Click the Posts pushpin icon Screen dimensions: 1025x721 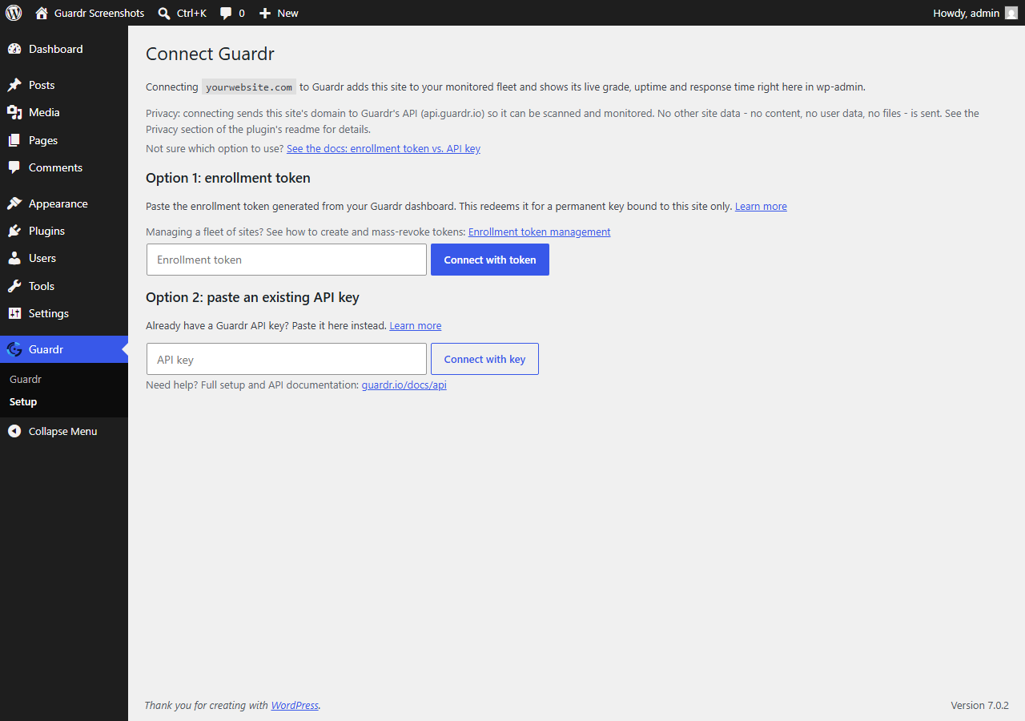tap(14, 85)
